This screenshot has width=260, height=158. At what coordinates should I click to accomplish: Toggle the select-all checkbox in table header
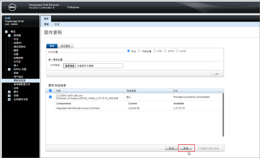pyautogui.click(x=50, y=91)
